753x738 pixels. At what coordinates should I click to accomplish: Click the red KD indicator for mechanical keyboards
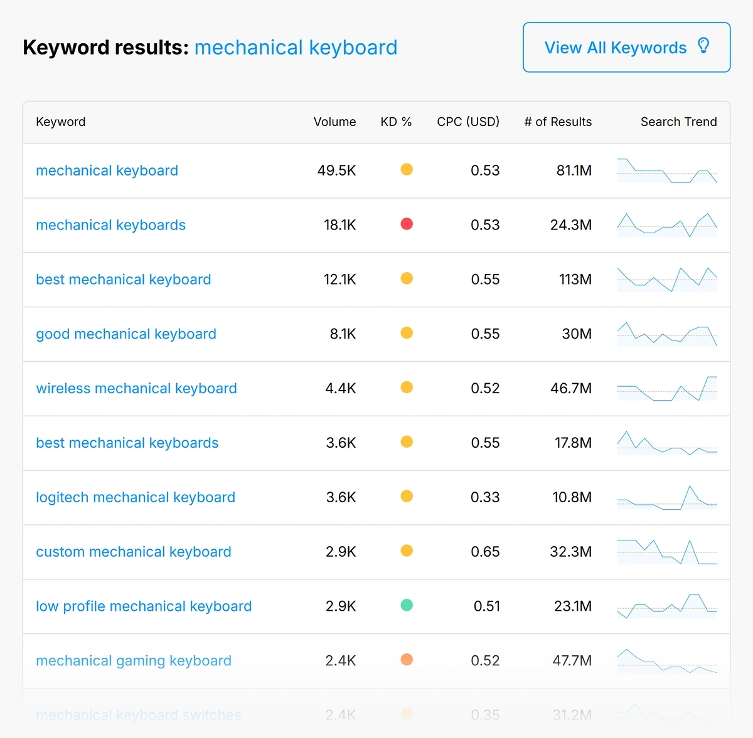pyautogui.click(x=407, y=224)
